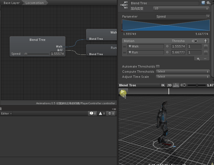214x165 pixels.
Task: Edit the Run threshold value field
Action: 178,52
